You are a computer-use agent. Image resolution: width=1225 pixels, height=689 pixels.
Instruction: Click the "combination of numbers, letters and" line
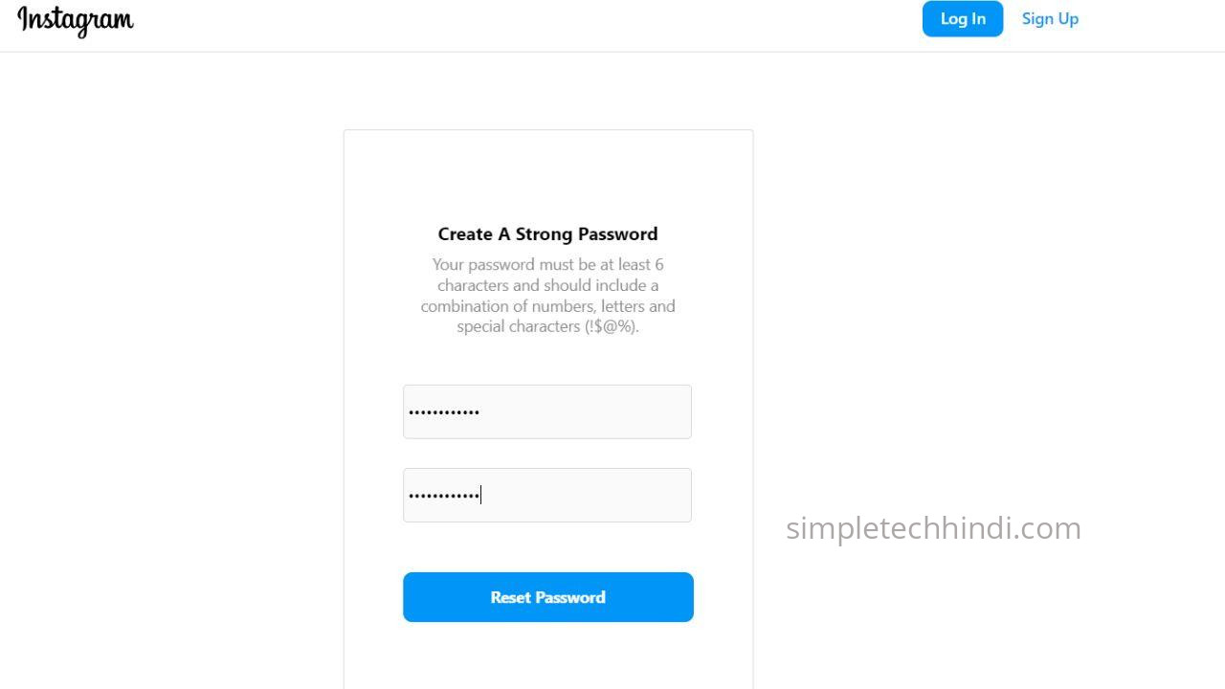tap(547, 306)
